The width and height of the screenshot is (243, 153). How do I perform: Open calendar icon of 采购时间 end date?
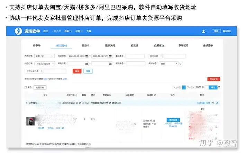pyautogui.click(x=110, y=64)
